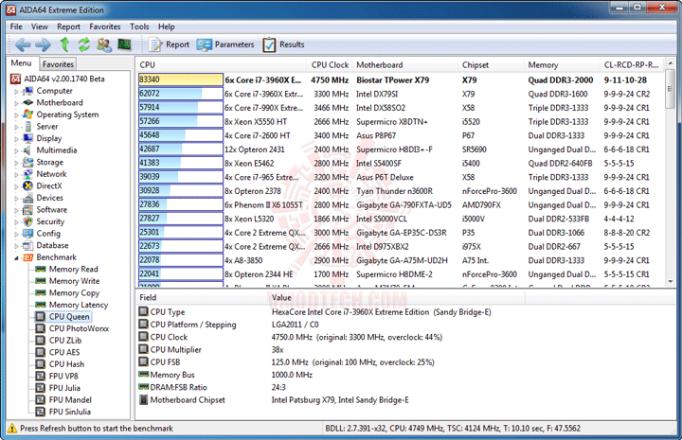
Task: Select the CPU ZLib benchmark icon
Action: pos(41,341)
